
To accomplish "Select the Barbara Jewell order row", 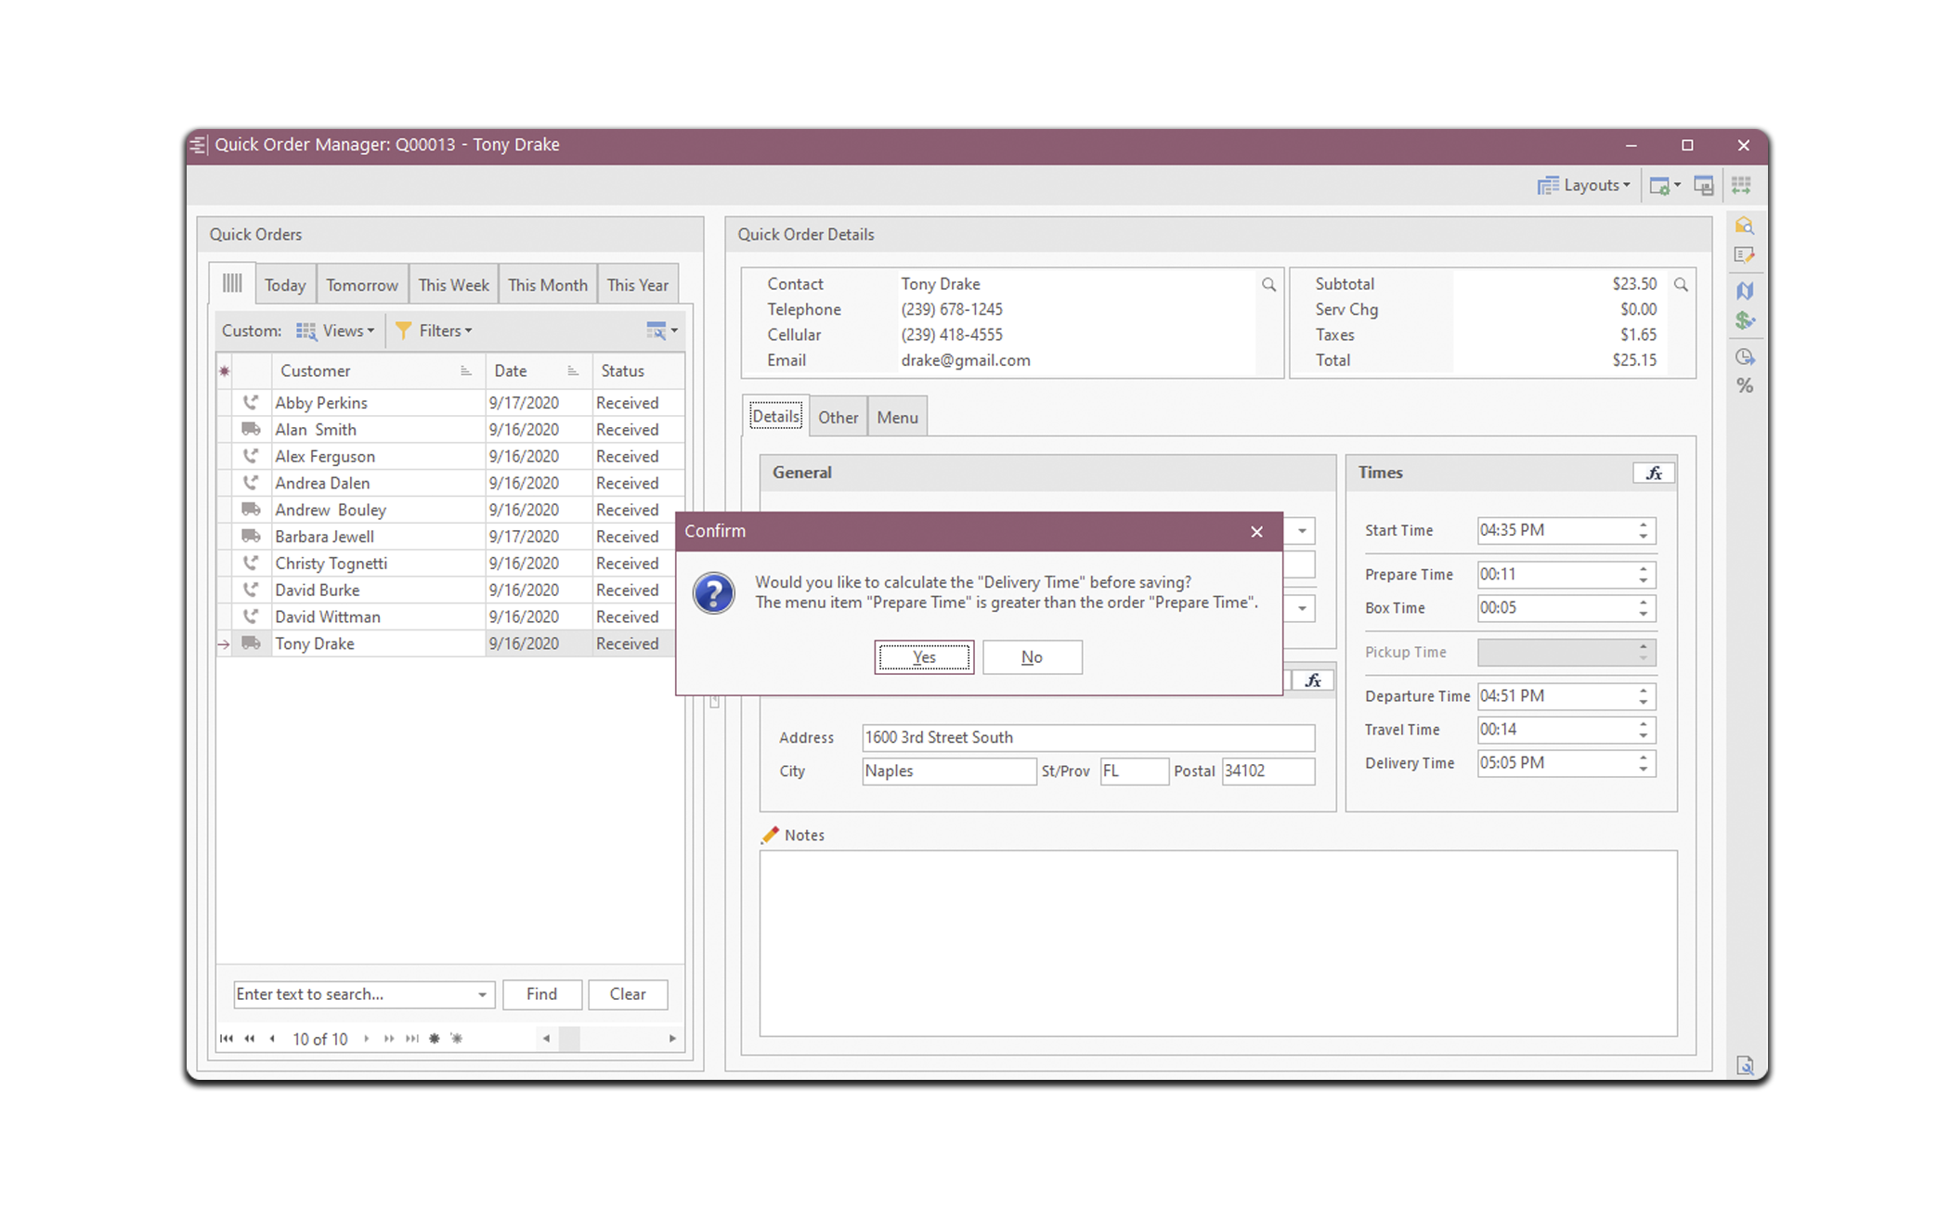I will click(450, 537).
